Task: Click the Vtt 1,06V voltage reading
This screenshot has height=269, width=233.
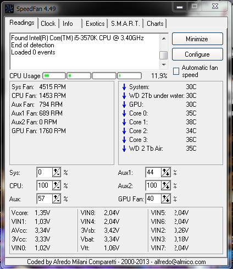Action: pos(100,248)
